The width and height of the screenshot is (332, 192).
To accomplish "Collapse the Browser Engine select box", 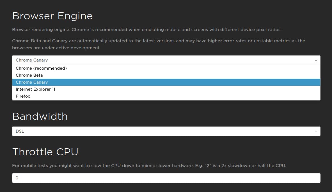I will 166,60.
